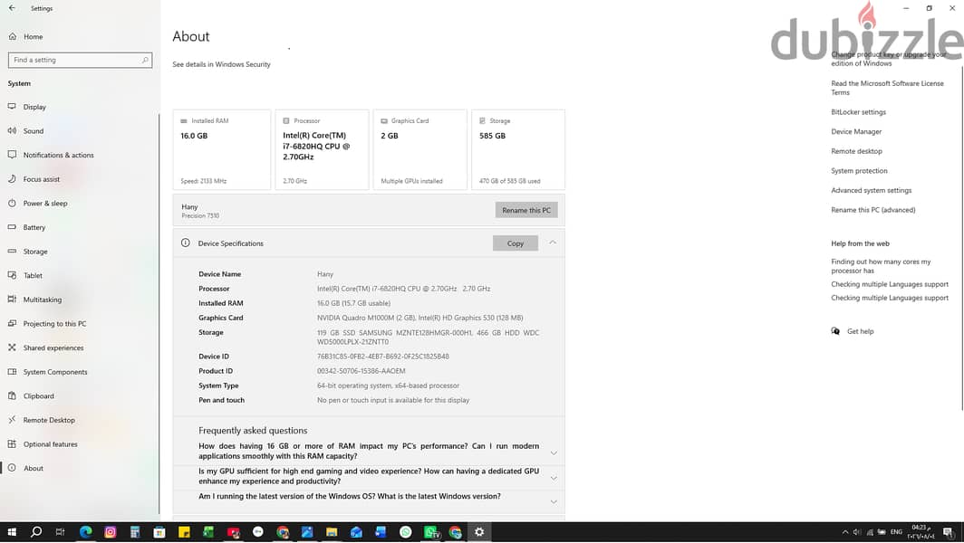This screenshot has height=543, width=964.
Task: Open the Word icon on taskbar
Action: point(381,532)
